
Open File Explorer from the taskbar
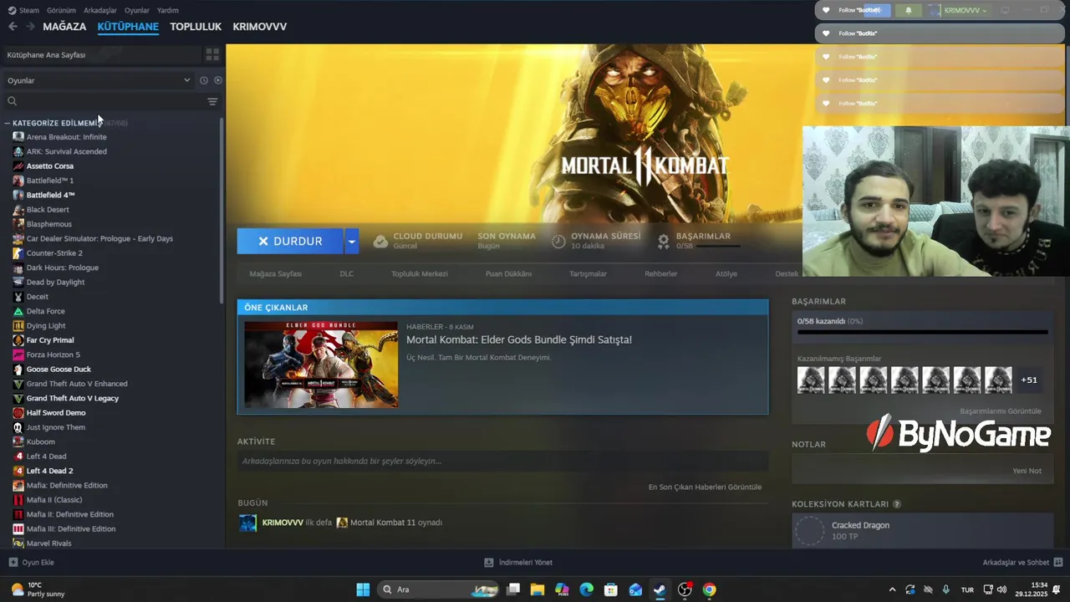click(x=538, y=589)
